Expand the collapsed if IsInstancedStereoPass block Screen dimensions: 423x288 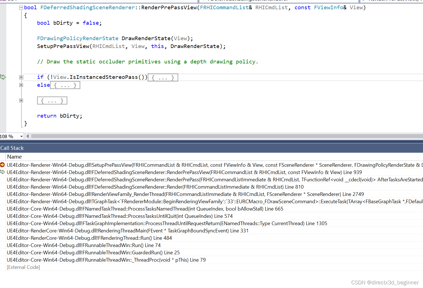point(21,77)
